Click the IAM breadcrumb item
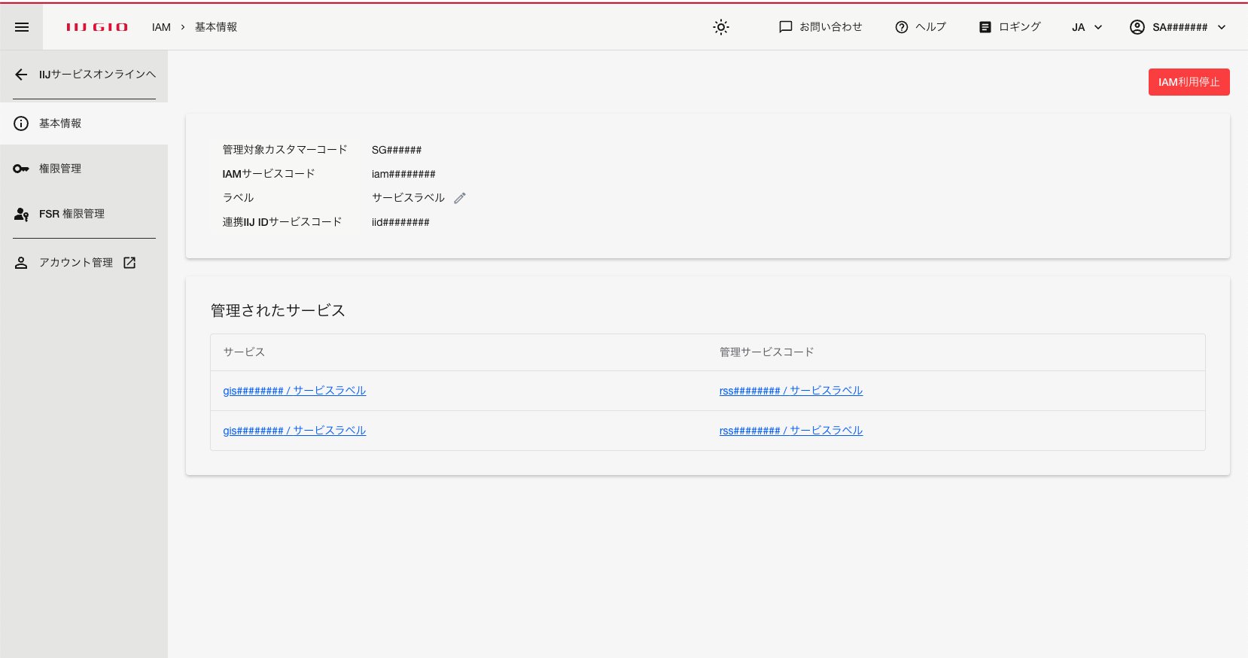The width and height of the screenshot is (1248, 658). tap(161, 27)
